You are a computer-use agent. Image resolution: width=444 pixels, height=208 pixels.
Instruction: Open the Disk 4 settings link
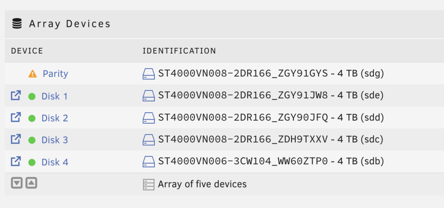(x=55, y=162)
